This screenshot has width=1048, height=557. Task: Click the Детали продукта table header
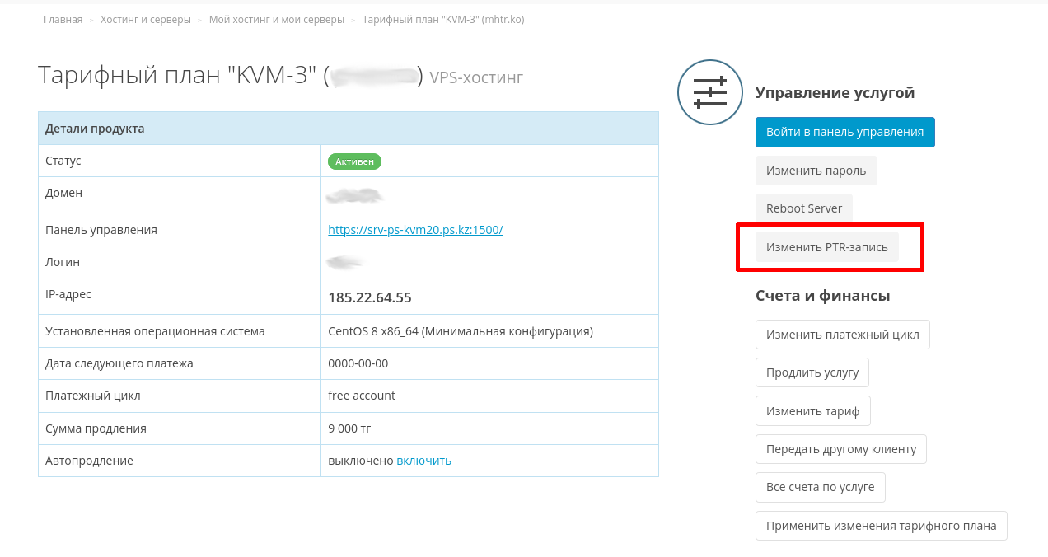tap(95, 129)
